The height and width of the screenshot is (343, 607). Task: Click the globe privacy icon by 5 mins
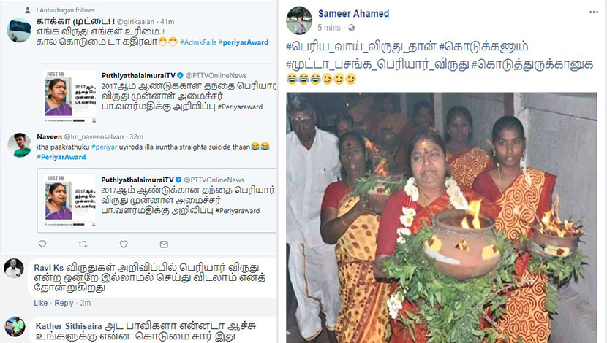pos(351,28)
